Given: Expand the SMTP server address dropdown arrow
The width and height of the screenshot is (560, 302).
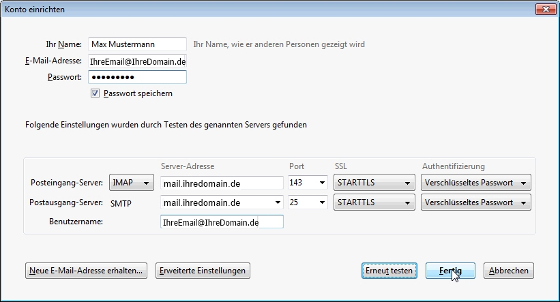Looking at the screenshot, I should [278, 202].
